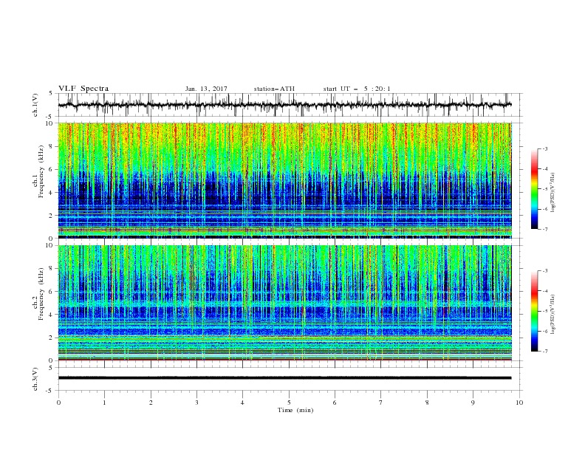Click the "5" tick on ch.1(V) axis
Screen dimensions: 585x452
point(51,94)
